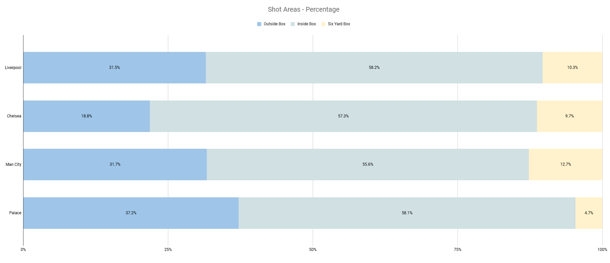Click the Man City axis label

coord(13,165)
